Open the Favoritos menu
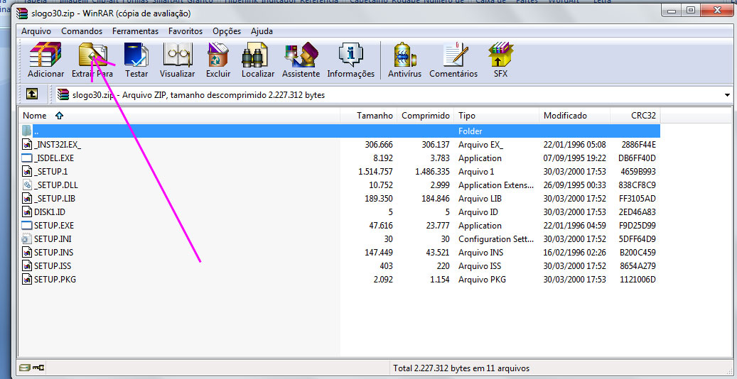This screenshot has width=737, height=379. 185,31
